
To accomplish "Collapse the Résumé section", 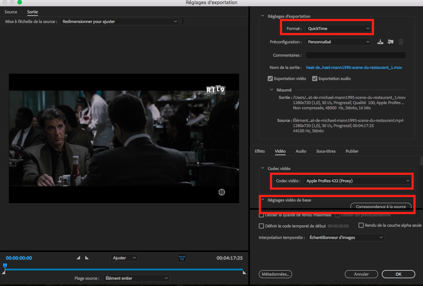I will click(271, 90).
